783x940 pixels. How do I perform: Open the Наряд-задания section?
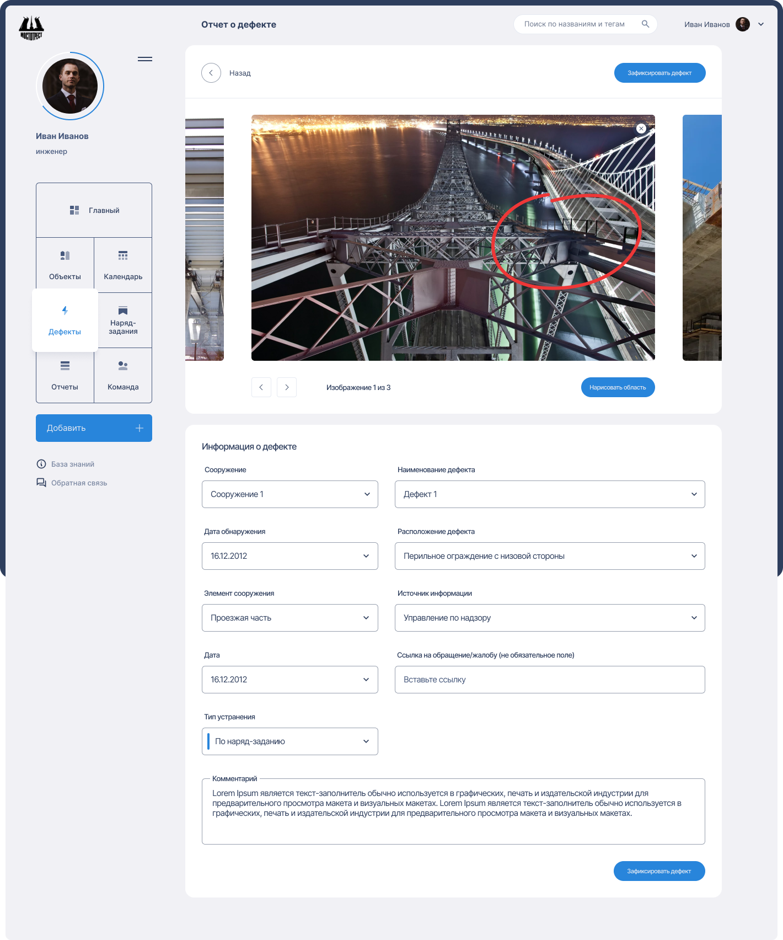pos(123,321)
